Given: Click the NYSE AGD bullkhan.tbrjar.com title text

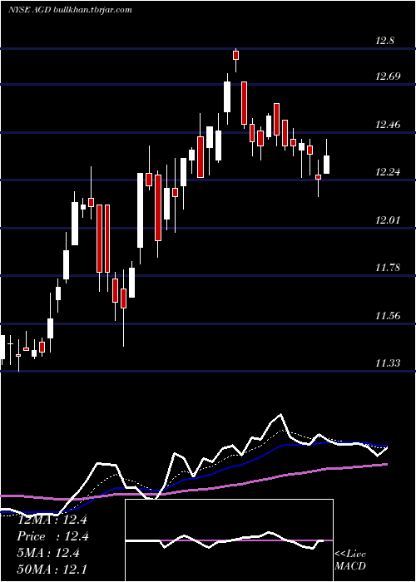Looking at the screenshot, I should coord(70,9).
